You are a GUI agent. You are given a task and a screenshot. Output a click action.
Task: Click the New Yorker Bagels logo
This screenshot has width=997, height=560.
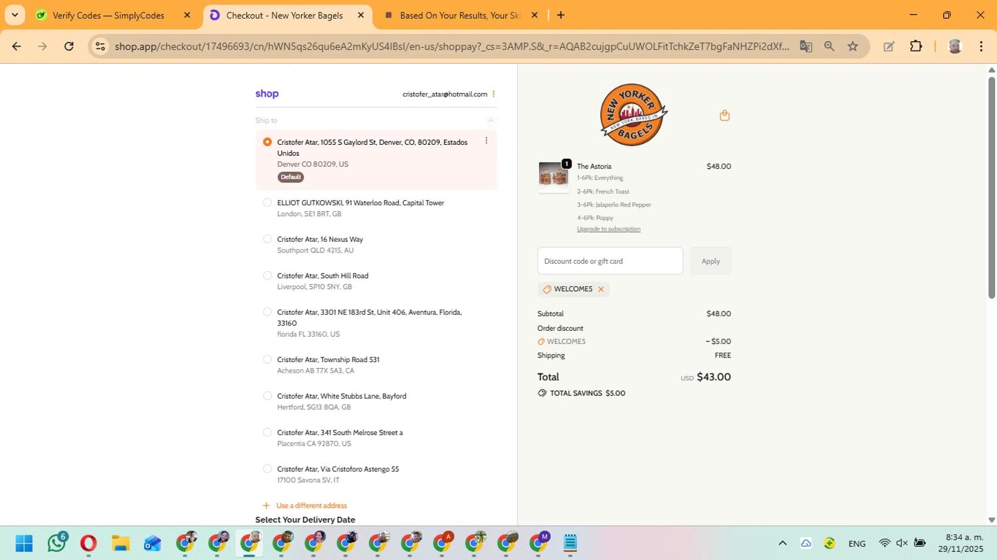pos(634,115)
